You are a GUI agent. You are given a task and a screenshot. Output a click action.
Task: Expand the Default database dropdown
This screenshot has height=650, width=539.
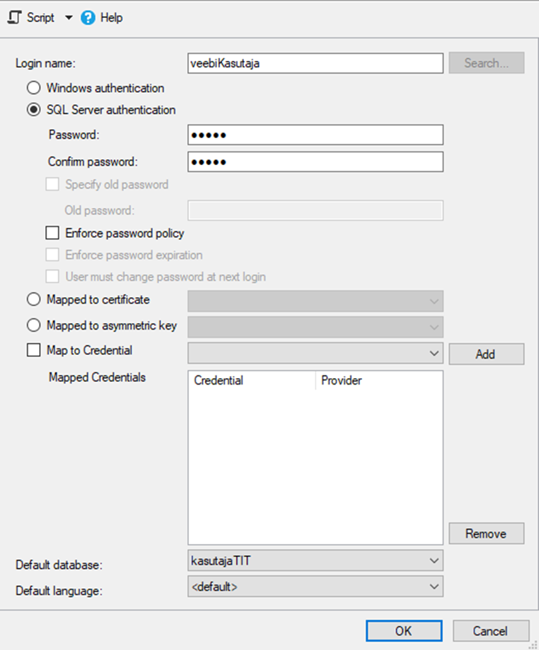tap(434, 561)
